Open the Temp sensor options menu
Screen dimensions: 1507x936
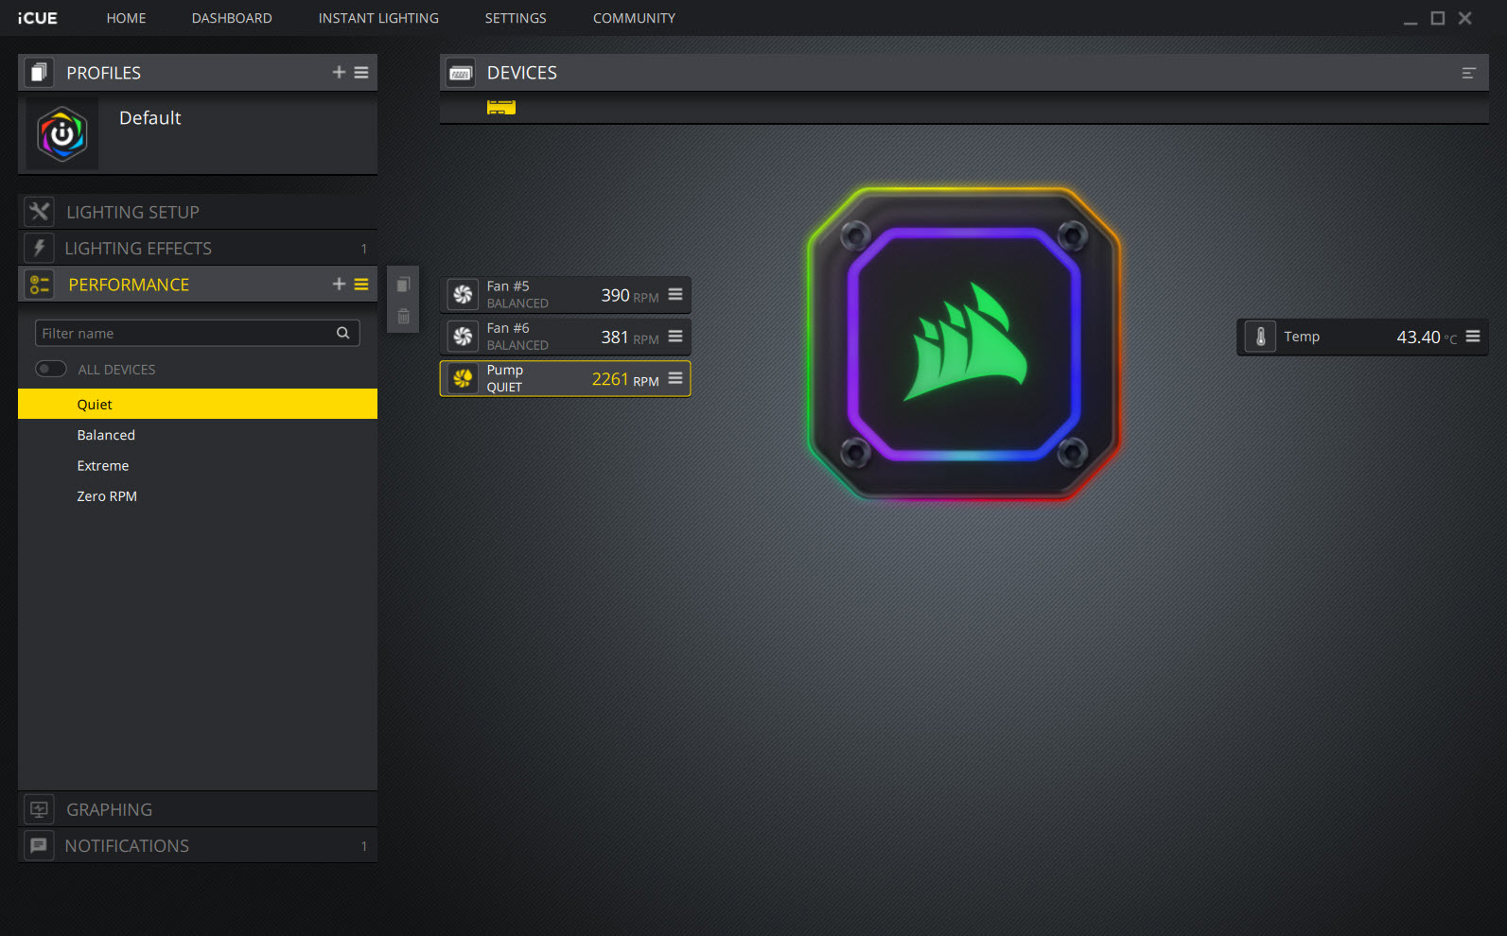1473,336
